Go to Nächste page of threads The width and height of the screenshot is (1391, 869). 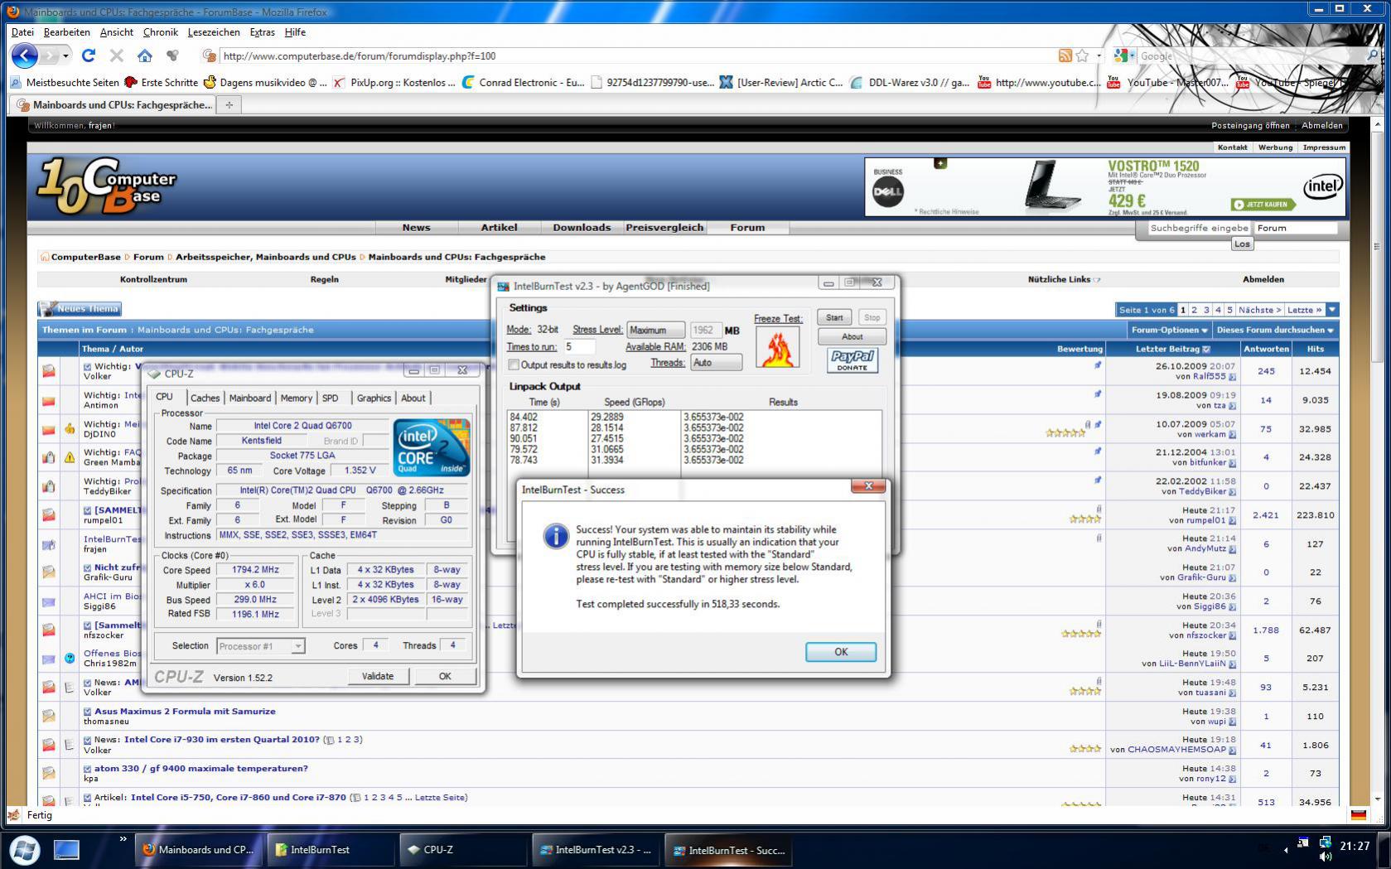pos(1259,310)
